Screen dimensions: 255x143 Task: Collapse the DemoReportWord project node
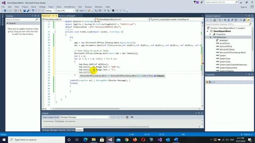(208, 31)
